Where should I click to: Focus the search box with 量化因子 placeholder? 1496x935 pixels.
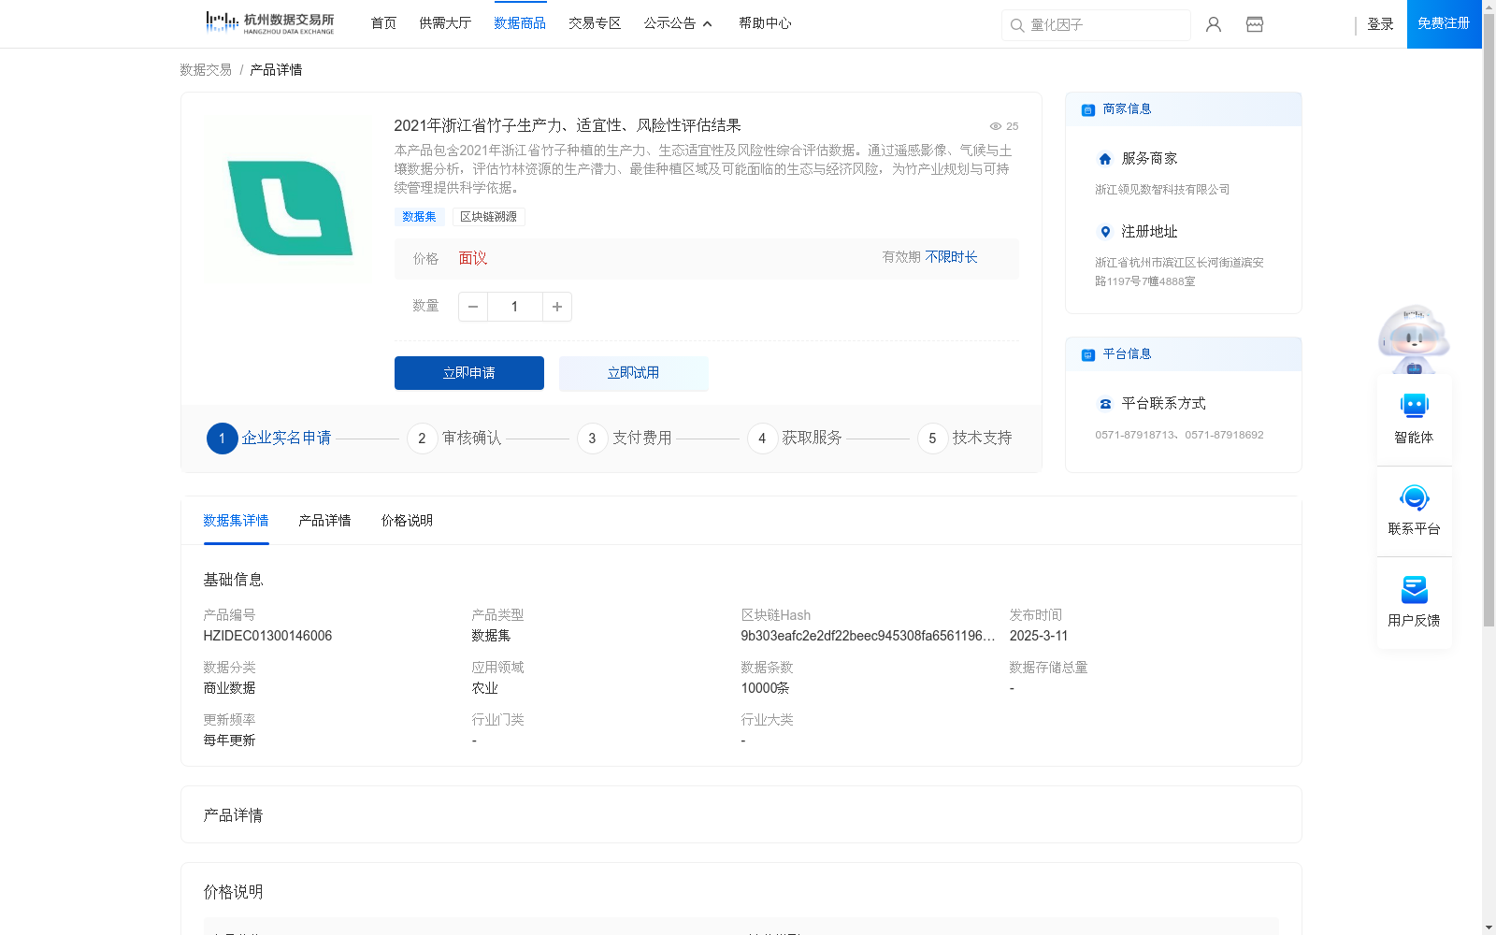click(x=1096, y=25)
